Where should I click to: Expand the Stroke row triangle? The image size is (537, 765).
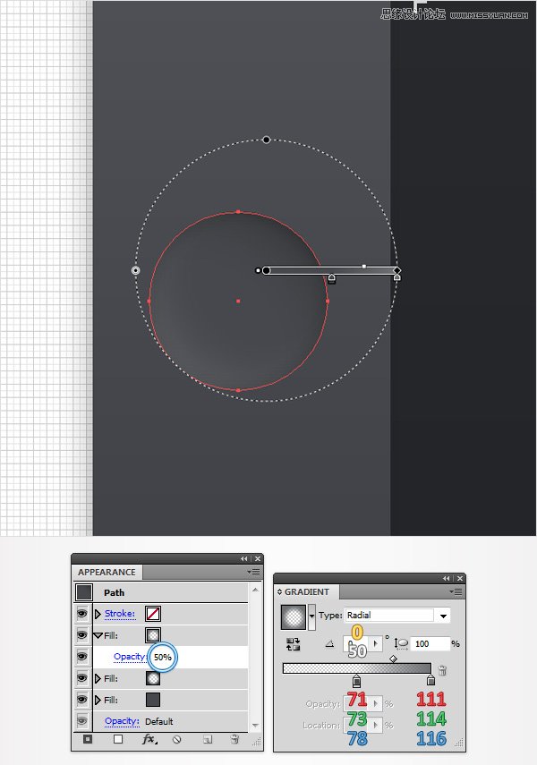click(98, 614)
